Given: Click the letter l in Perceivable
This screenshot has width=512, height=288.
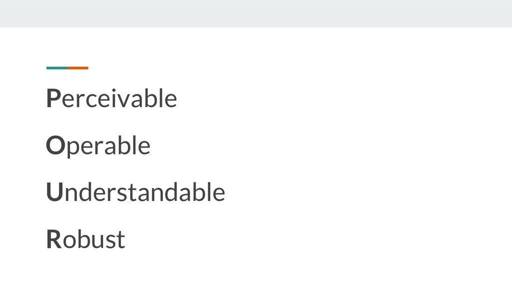Looking at the screenshot, I should tap(161, 97).
